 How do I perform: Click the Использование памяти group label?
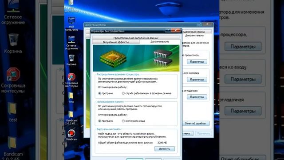[x=110, y=102]
